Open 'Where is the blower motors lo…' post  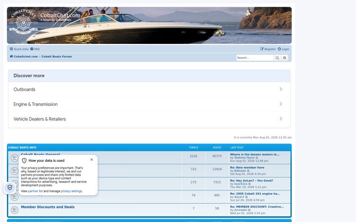[255, 154]
